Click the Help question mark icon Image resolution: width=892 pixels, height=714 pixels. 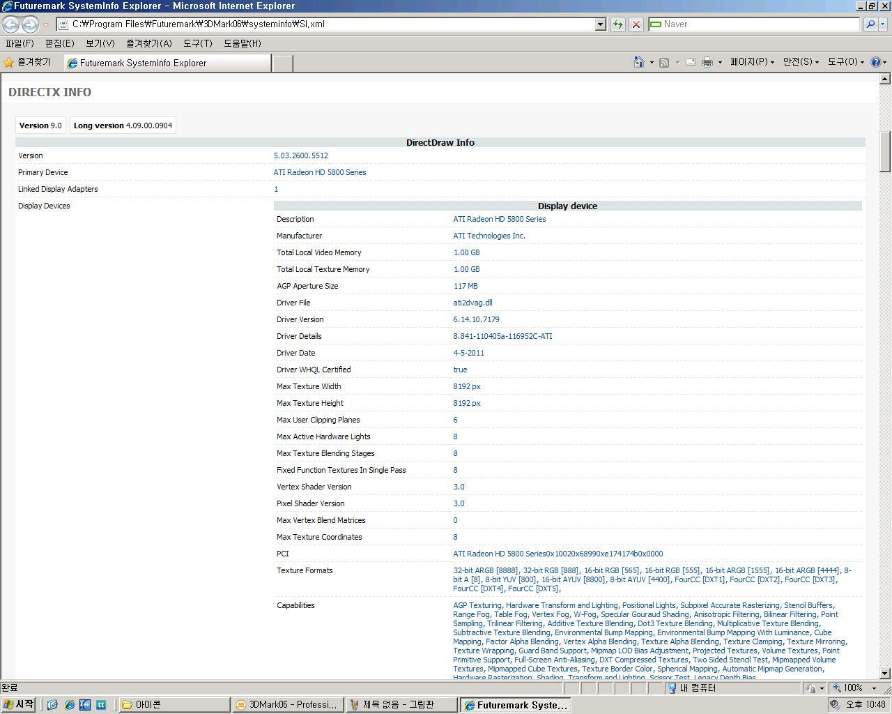[876, 62]
